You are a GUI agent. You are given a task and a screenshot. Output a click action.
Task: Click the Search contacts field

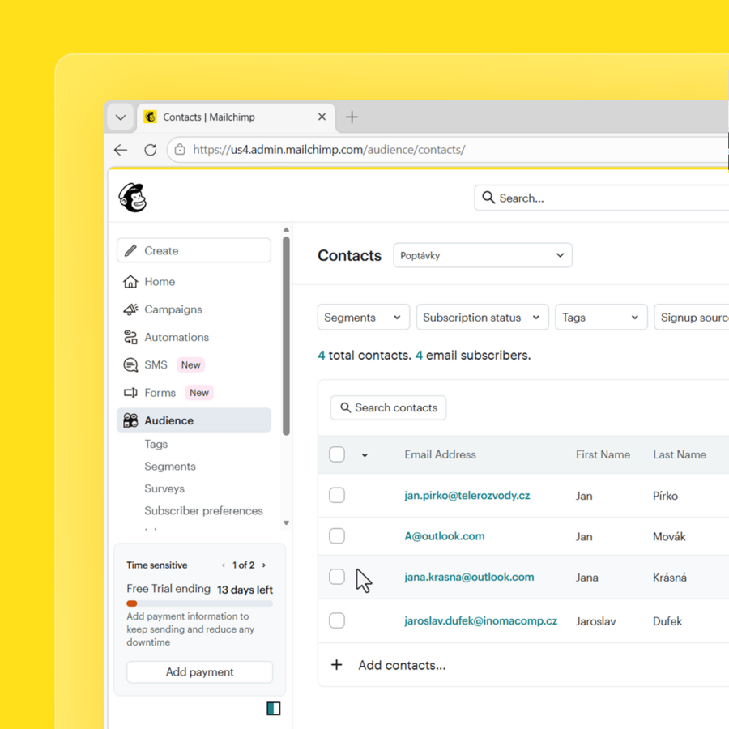tap(389, 407)
